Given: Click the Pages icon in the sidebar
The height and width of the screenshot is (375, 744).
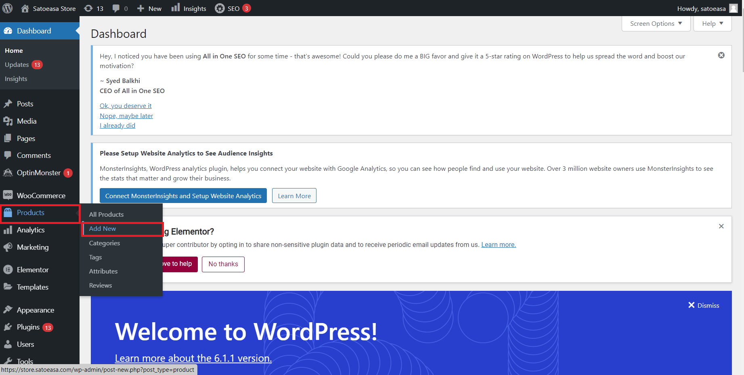Looking at the screenshot, I should pos(8,138).
